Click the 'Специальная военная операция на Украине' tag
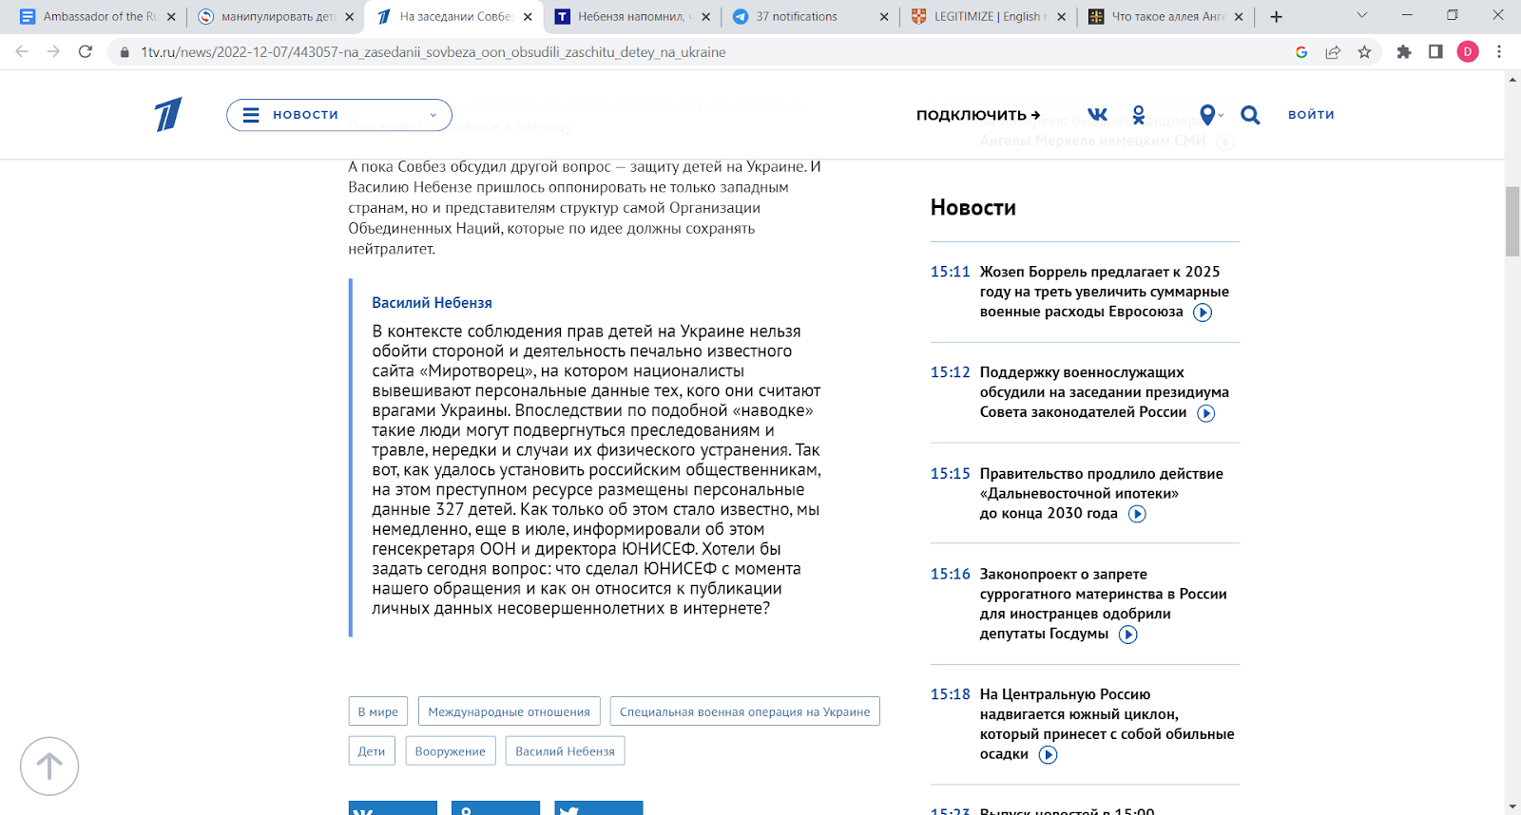Screen dimensions: 1521x815 [745, 711]
